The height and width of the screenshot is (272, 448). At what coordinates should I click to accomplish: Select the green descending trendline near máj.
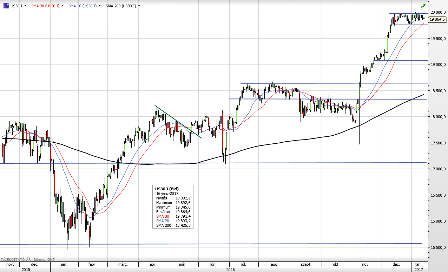(x=178, y=122)
